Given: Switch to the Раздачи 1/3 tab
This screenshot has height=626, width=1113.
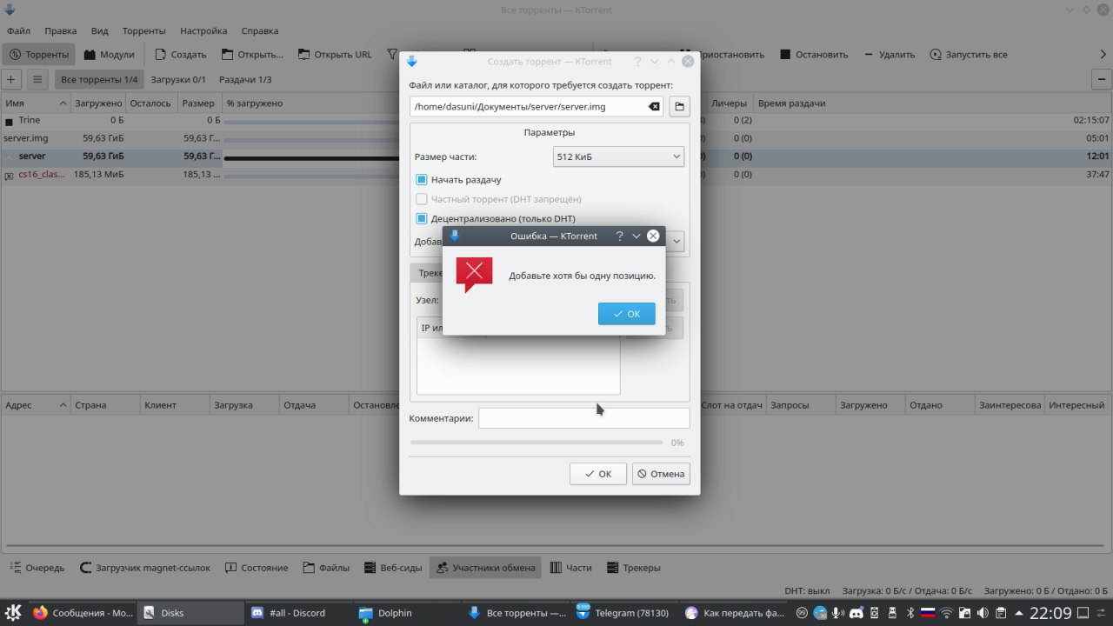Looking at the screenshot, I should click(245, 79).
